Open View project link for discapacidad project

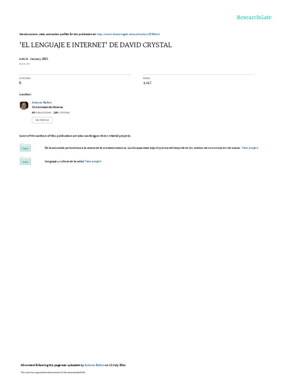250,148
